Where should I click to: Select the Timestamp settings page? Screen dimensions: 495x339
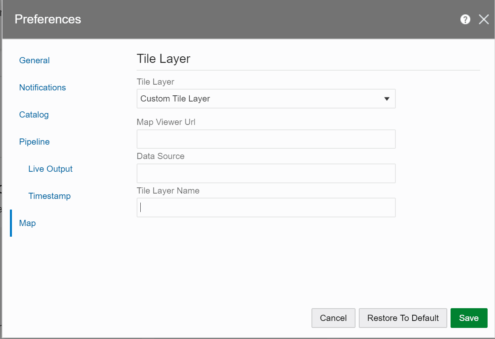pyautogui.click(x=49, y=196)
